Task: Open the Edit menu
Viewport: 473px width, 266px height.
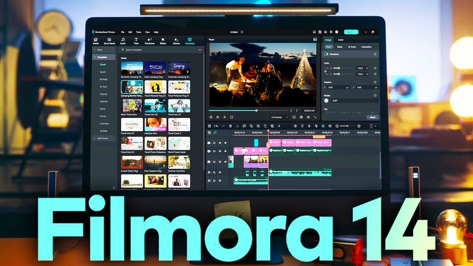Action: coord(130,32)
